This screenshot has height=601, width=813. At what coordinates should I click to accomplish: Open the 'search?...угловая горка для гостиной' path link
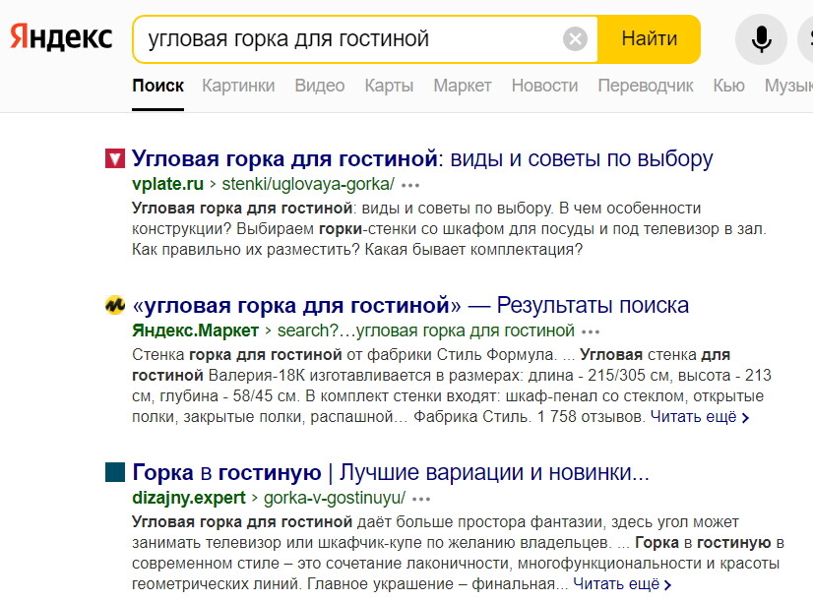click(426, 331)
